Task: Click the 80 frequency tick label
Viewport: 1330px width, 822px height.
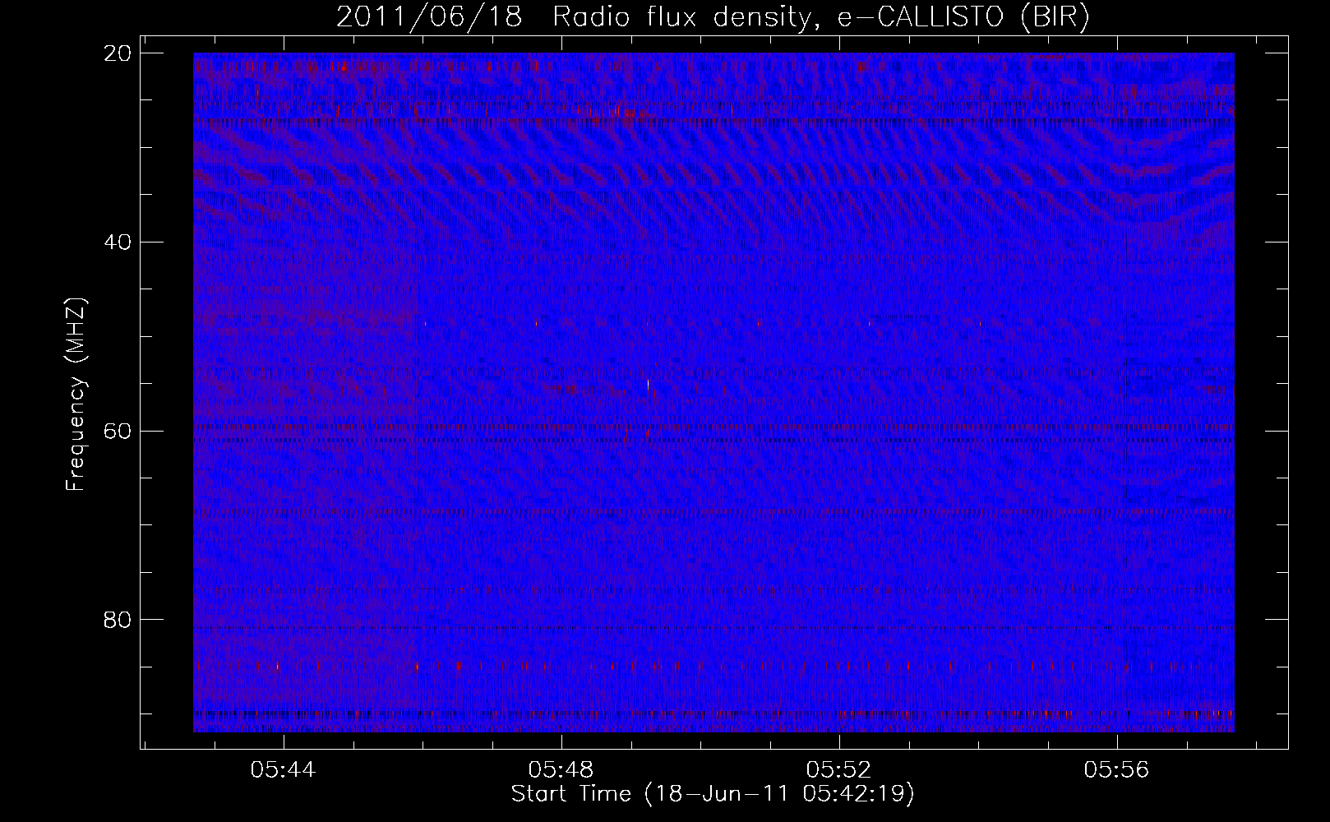Action: [118, 619]
